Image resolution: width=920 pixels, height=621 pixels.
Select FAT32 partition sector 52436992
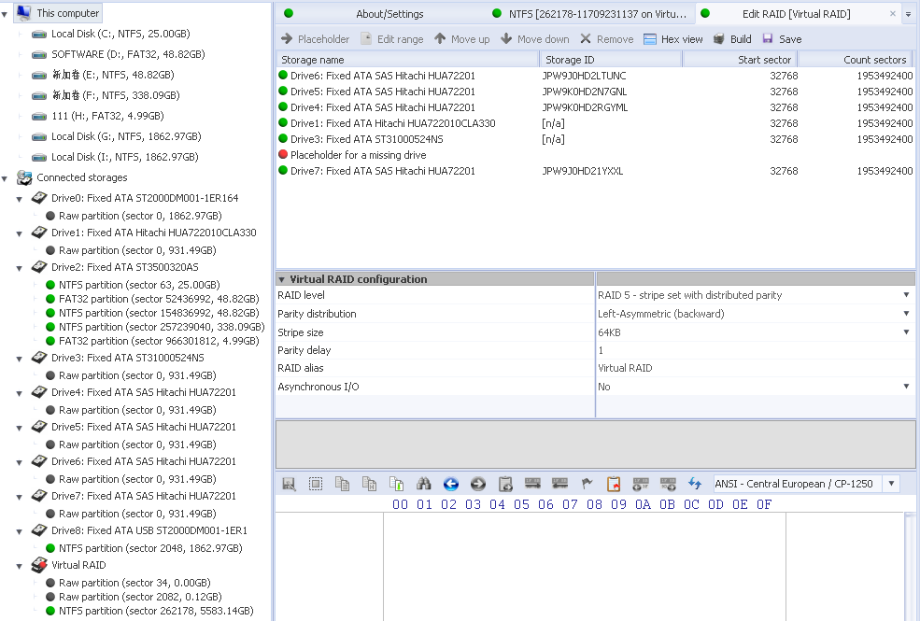coord(159,299)
